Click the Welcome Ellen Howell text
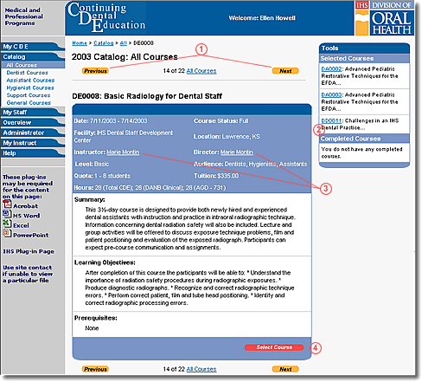The image size is (422, 382). click(262, 18)
